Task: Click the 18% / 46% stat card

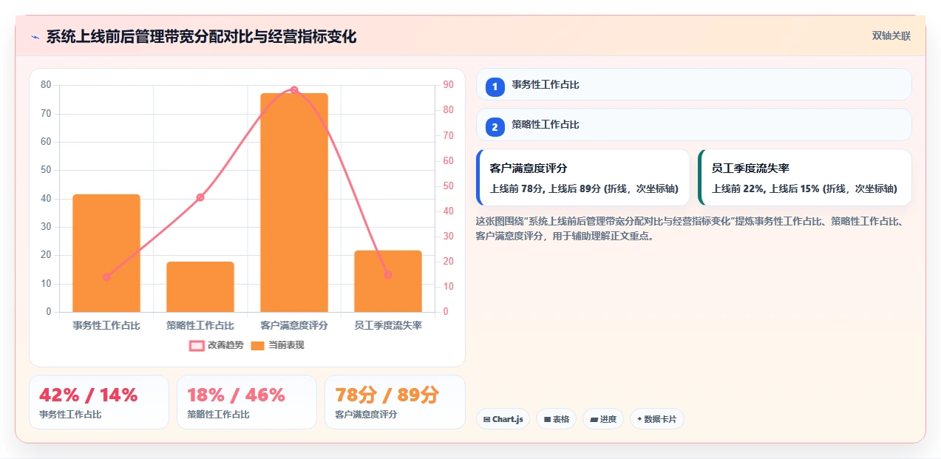Action: pyautogui.click(x=247, y=402)
